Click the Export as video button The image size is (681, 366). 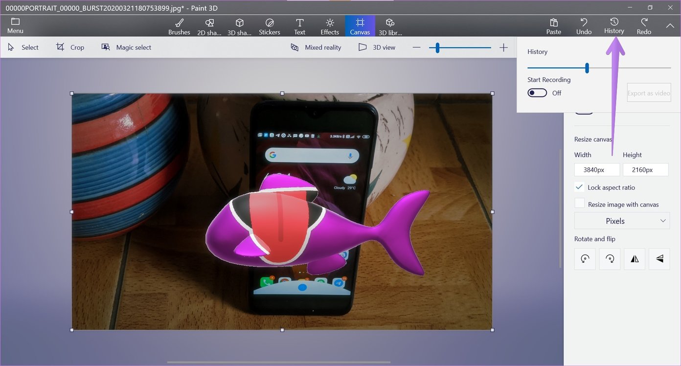tap(649, 92)
